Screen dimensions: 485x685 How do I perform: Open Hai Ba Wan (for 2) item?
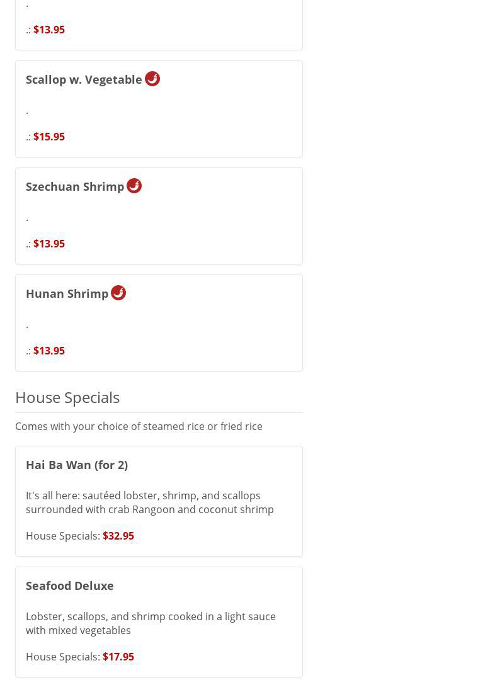coord(77,465)
